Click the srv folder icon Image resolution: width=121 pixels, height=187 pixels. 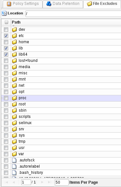click(14, 129)
